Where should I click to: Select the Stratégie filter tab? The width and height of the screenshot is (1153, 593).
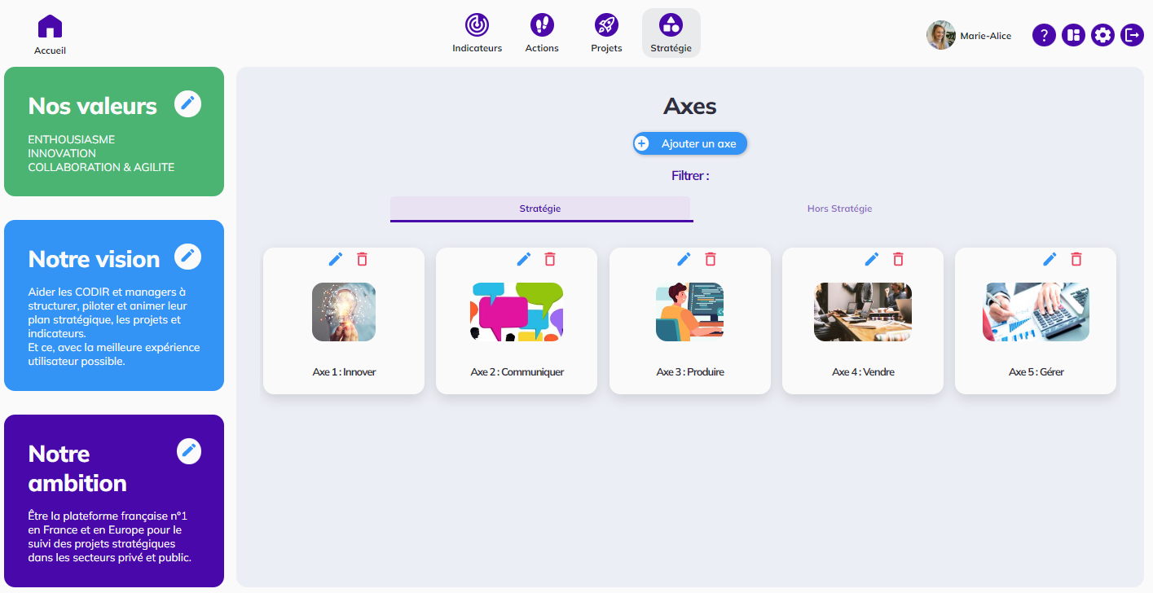click(x=540, y=209)
